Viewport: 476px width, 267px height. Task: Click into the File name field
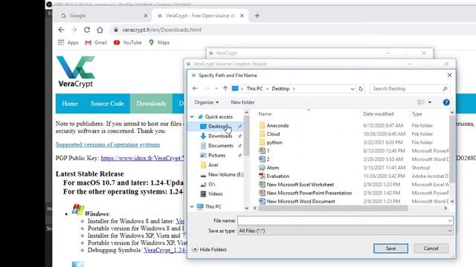[342, 221]
